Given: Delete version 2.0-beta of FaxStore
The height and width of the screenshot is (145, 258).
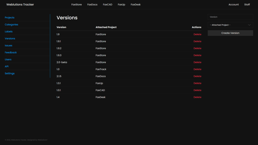Looking at the screenshot, I should point(197,62).
